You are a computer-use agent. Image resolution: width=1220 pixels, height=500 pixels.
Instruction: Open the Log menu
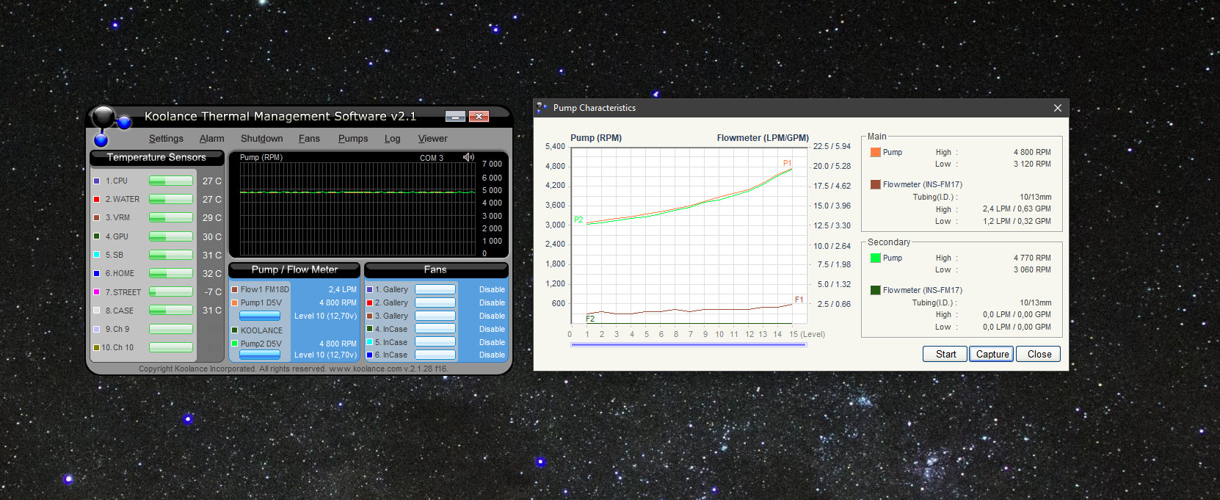pyautogui.click(x=392, y=139)
